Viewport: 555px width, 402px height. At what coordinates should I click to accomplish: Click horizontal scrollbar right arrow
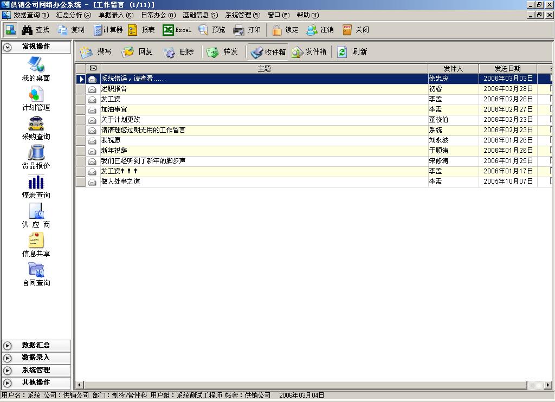548,385
